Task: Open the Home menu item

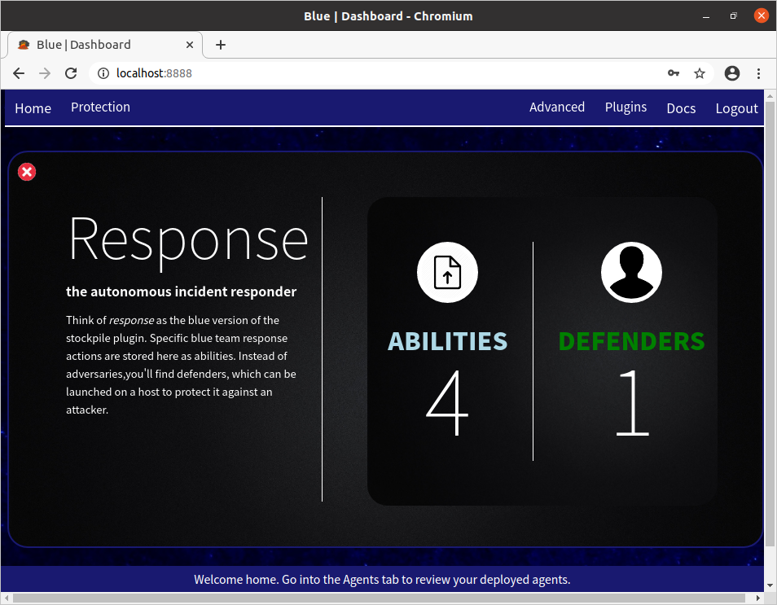Action: coord(33,108)
